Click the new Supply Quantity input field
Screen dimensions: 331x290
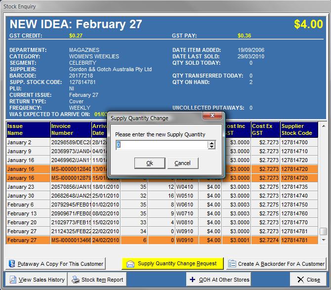point(162,145)
